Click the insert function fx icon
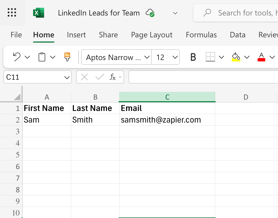Viewport: 278px width, 218px height. point(113,77)
